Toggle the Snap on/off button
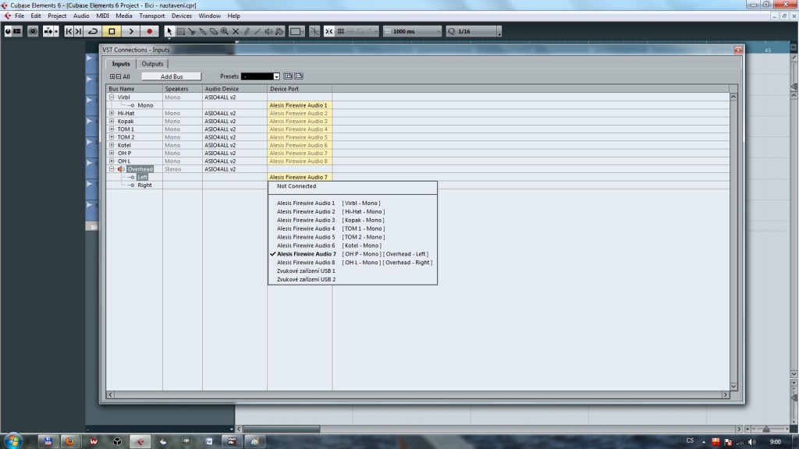This screenshot has height=449, width=799. [x=328, y=31]
